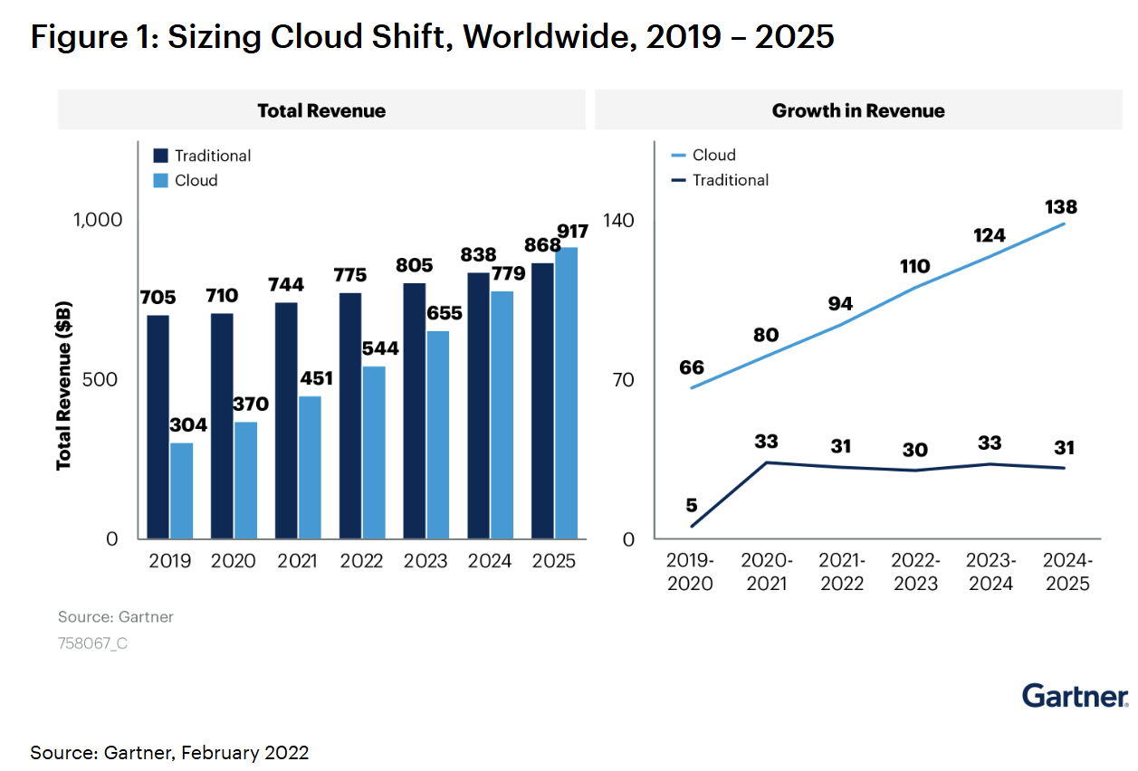Viewport: 1138px width, 771px height.
Task: Click the Traditional growth data label 5
Action: coord(692,505)
